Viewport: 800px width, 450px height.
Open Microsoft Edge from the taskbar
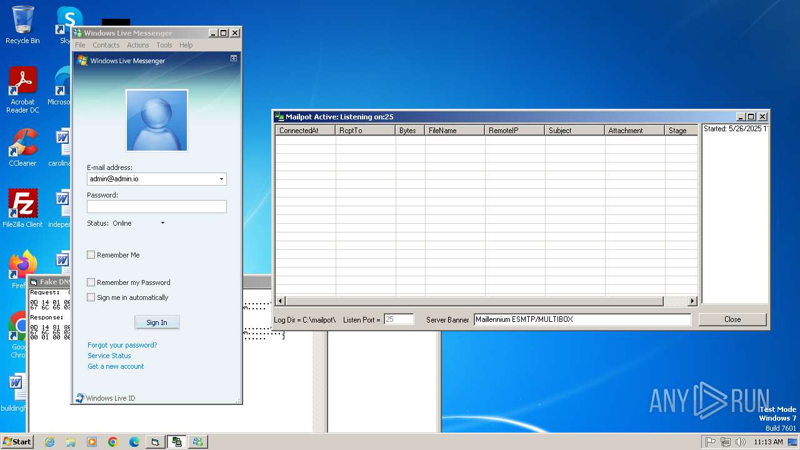pyautogui.click(x=134, y=442)
